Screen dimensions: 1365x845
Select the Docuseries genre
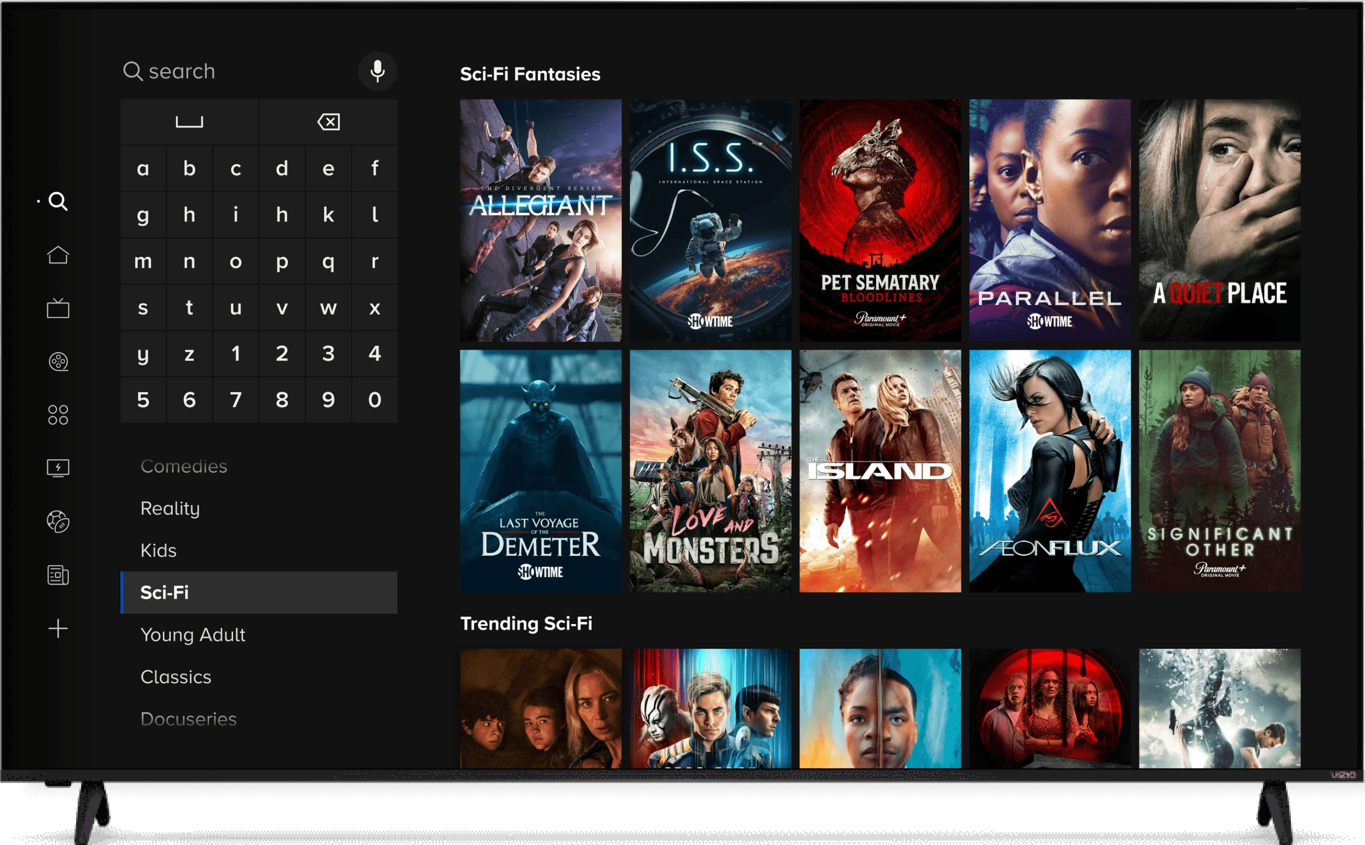pyautogui.click(x=259, y=719)
